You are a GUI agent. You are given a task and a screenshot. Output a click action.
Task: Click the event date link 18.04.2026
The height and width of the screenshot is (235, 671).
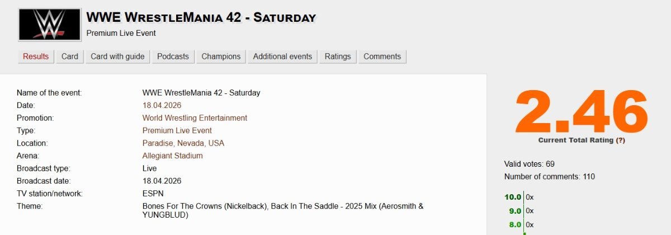pos(162,105)
